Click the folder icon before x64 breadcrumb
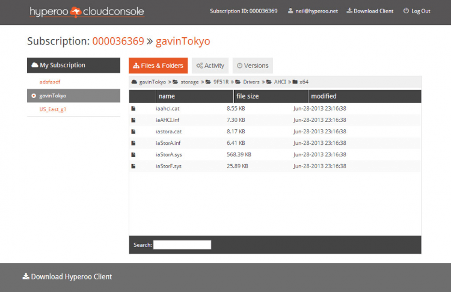 point(295,82)
